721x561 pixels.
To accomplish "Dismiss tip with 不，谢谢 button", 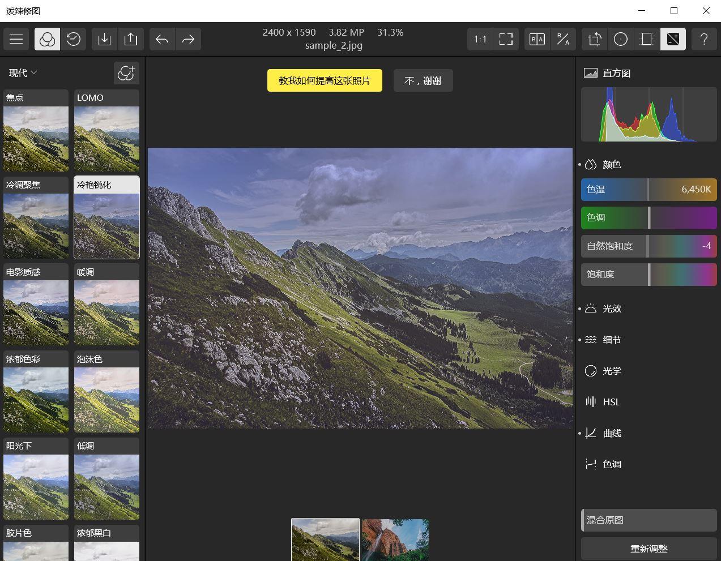I will pyautogui.click(x=423, y=80).
